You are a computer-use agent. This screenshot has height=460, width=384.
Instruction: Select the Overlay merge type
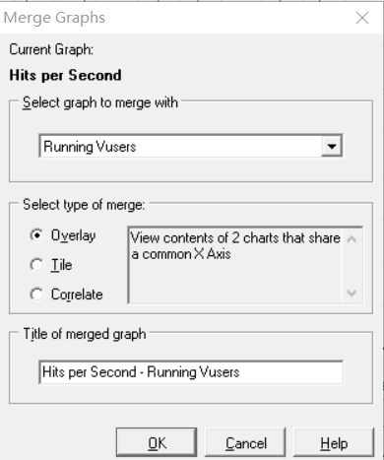tap(63, 235)
